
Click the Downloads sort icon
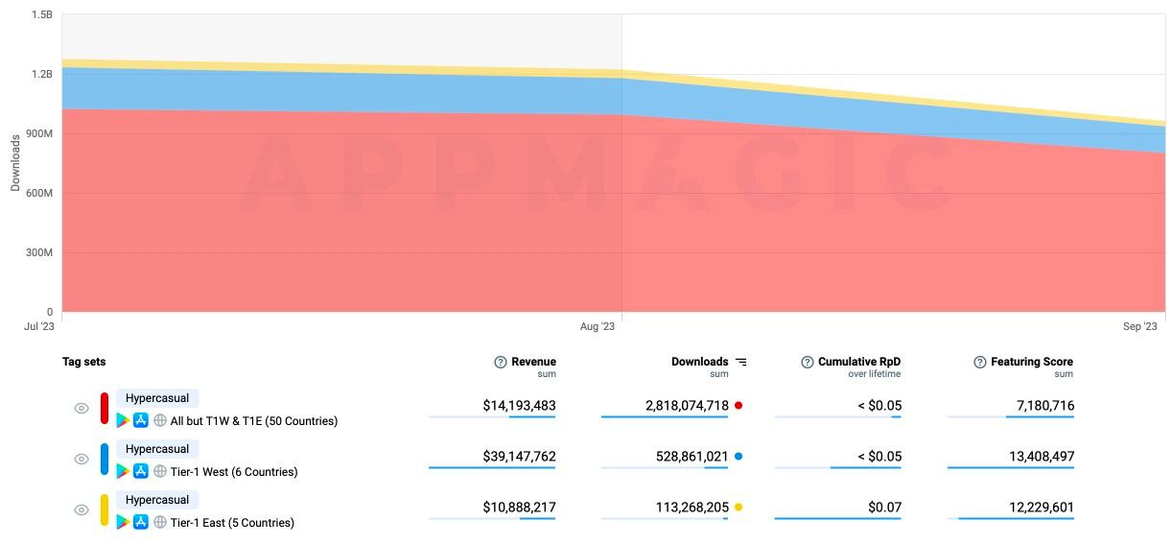(x=740, y=362)
